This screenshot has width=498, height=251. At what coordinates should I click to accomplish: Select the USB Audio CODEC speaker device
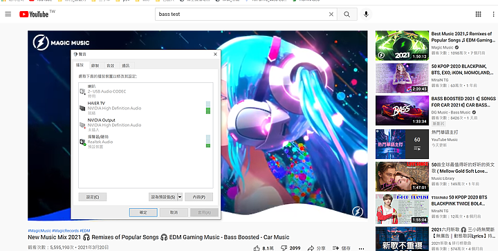point(145,91)
